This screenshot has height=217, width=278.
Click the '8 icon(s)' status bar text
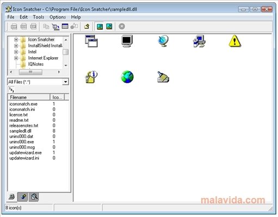(14, 208)
